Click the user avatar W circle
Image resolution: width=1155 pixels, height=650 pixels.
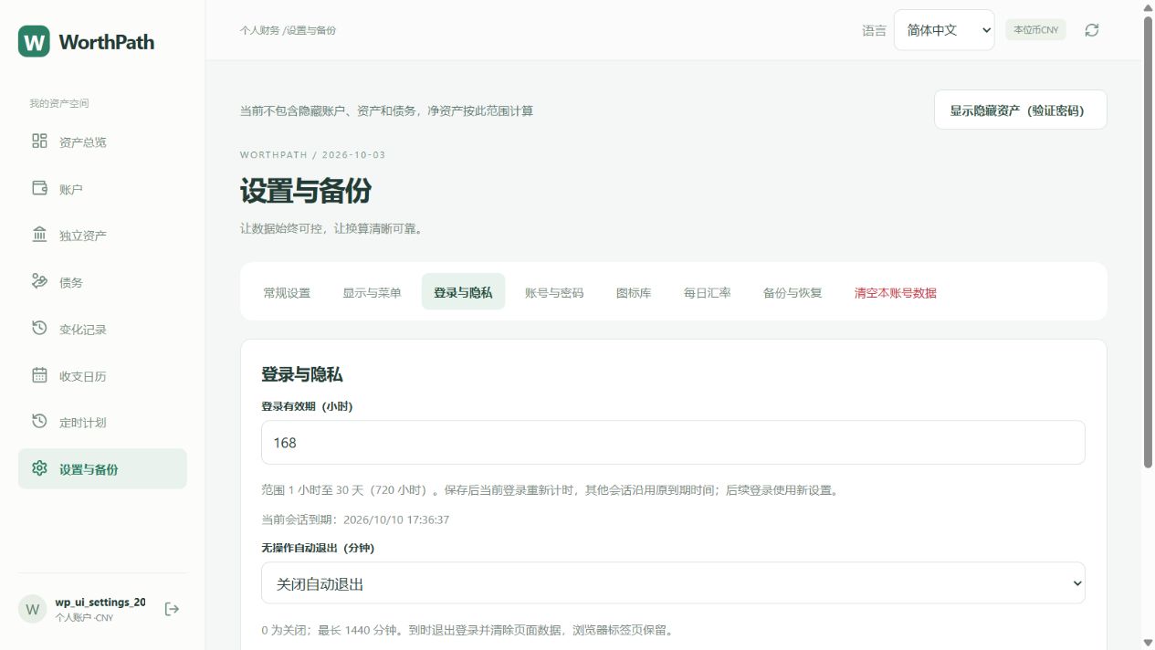(33, 609)
